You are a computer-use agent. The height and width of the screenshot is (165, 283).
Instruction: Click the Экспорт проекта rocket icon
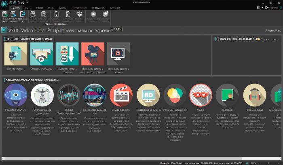105,14
